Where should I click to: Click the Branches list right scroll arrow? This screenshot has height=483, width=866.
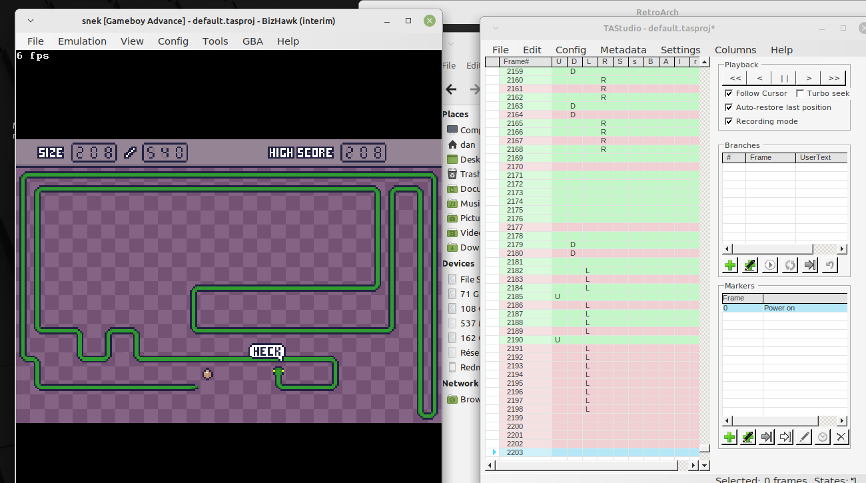tap(842, 248)
